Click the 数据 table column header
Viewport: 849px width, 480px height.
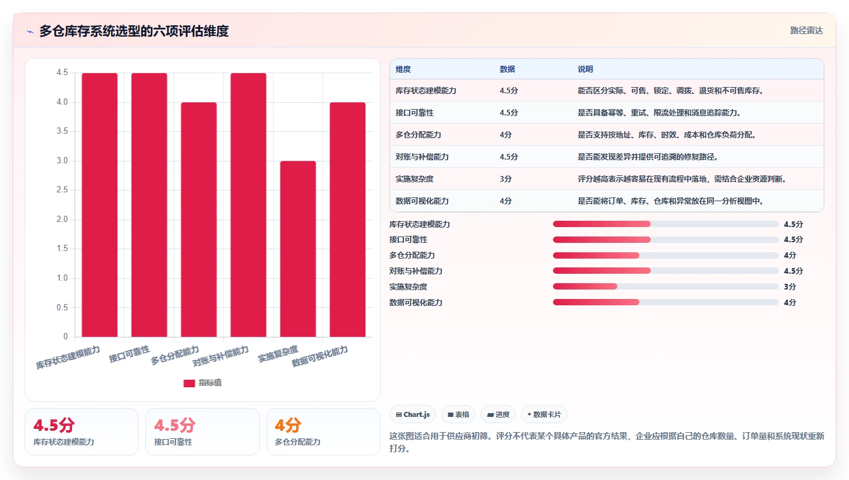click(508, 69)
